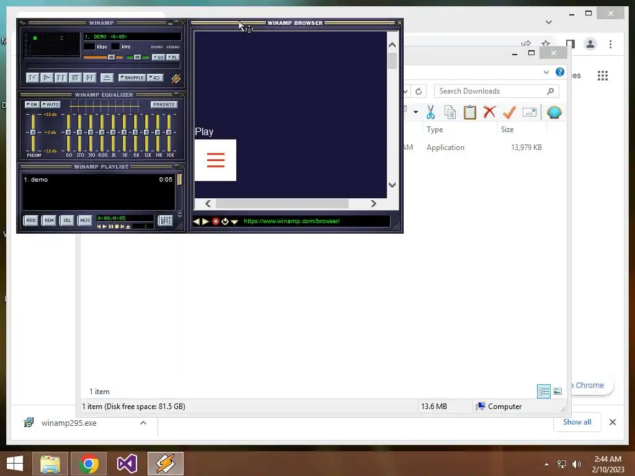Click Cut scissors icon in Explorer toolbar
The image size is (635, 476).
pos(430,112)
